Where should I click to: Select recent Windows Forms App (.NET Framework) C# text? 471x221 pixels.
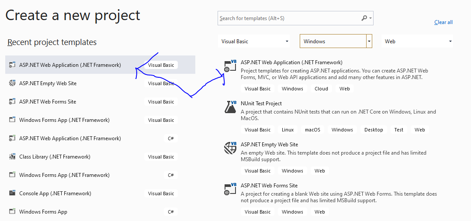point(64,175)
